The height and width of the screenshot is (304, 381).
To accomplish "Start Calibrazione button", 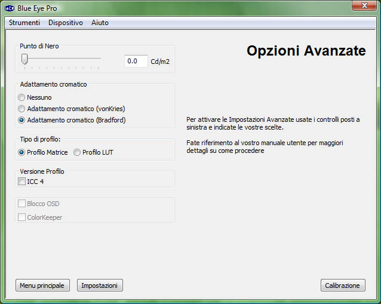I will [343, 285].
